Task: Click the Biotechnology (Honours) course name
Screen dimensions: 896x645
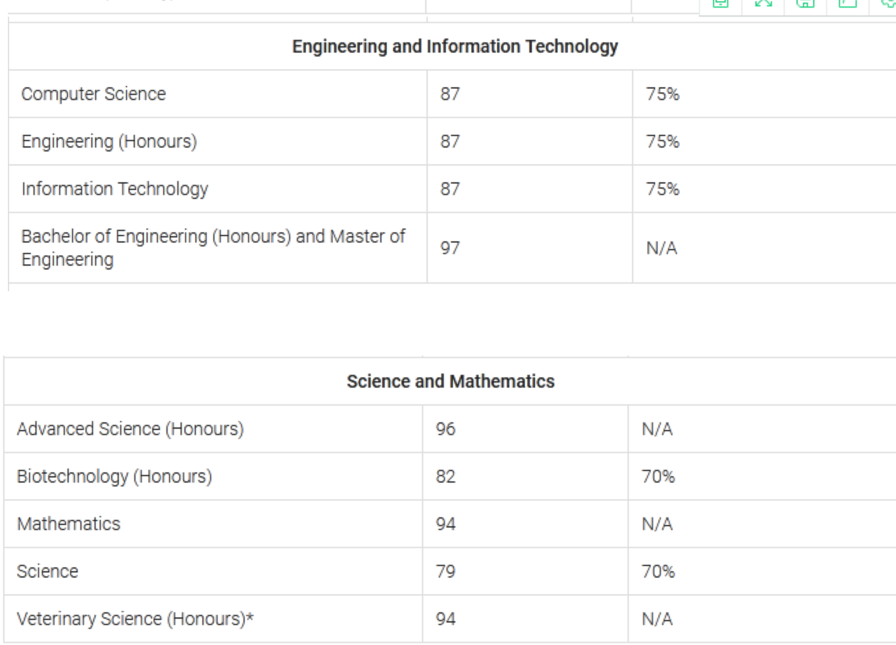Action: (114, 477)
